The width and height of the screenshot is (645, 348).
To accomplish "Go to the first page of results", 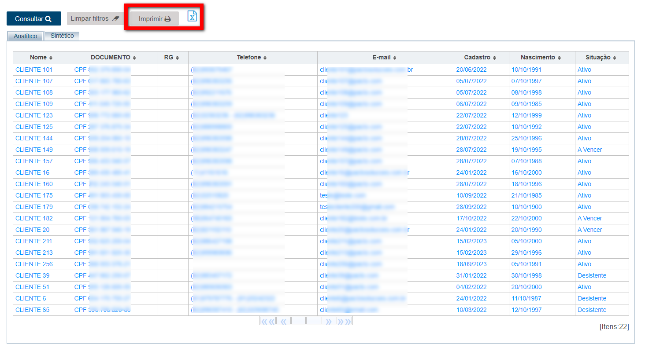I will point(267,321).
